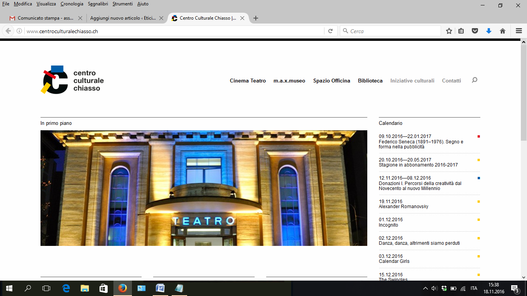Show hidden system tray icons chevron
The width and height of the screenshot is (527, 296).
[426, 288]
